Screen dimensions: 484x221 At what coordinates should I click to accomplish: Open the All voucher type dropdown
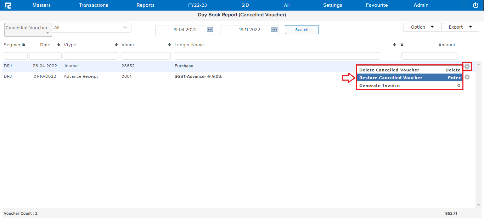coord(91,27)
